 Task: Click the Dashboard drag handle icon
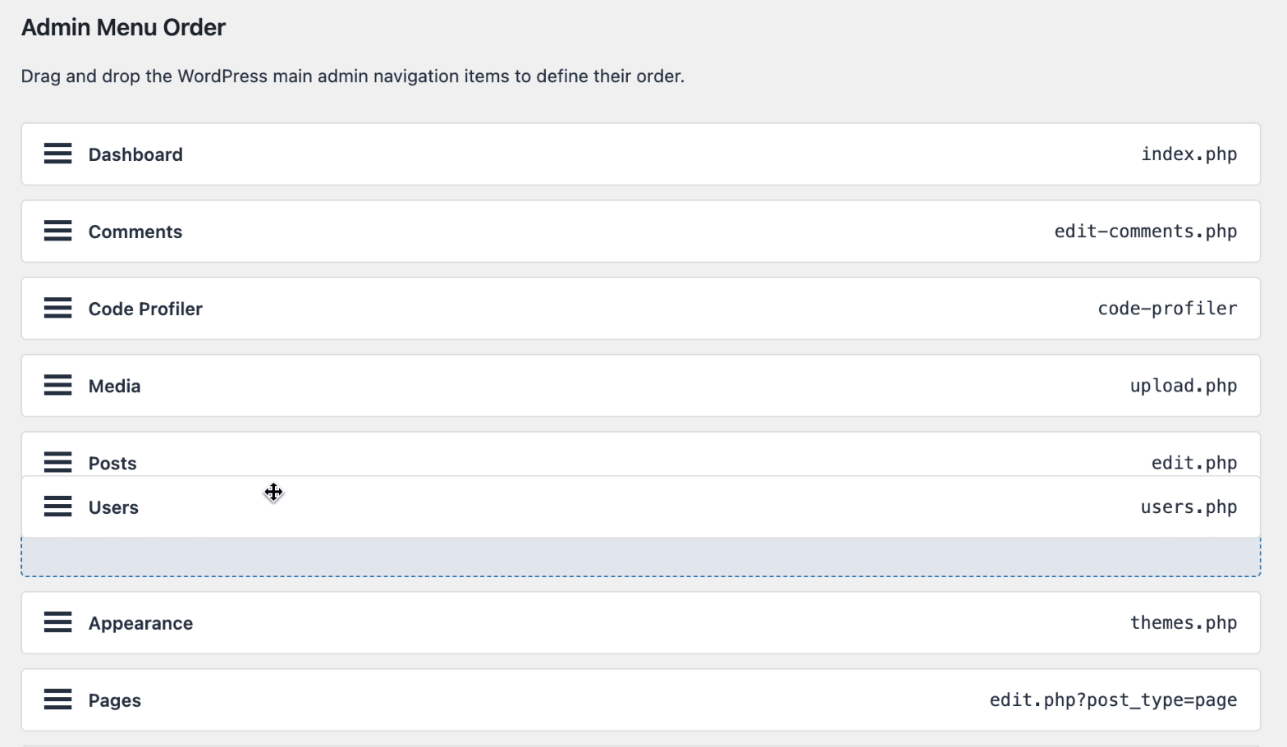tap(57, 154)
